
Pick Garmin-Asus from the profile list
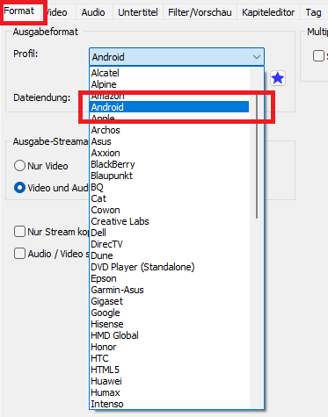tap(169, 290)
